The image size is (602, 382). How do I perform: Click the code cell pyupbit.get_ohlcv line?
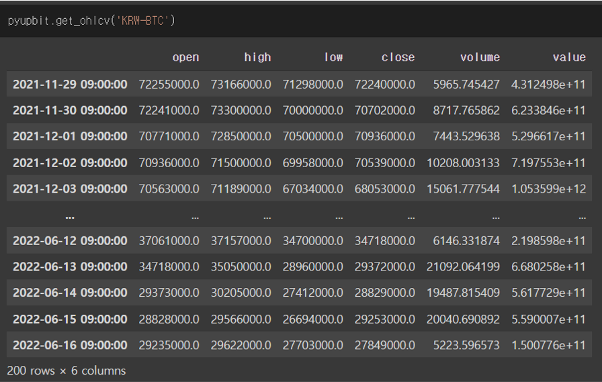tap(91, 20)
